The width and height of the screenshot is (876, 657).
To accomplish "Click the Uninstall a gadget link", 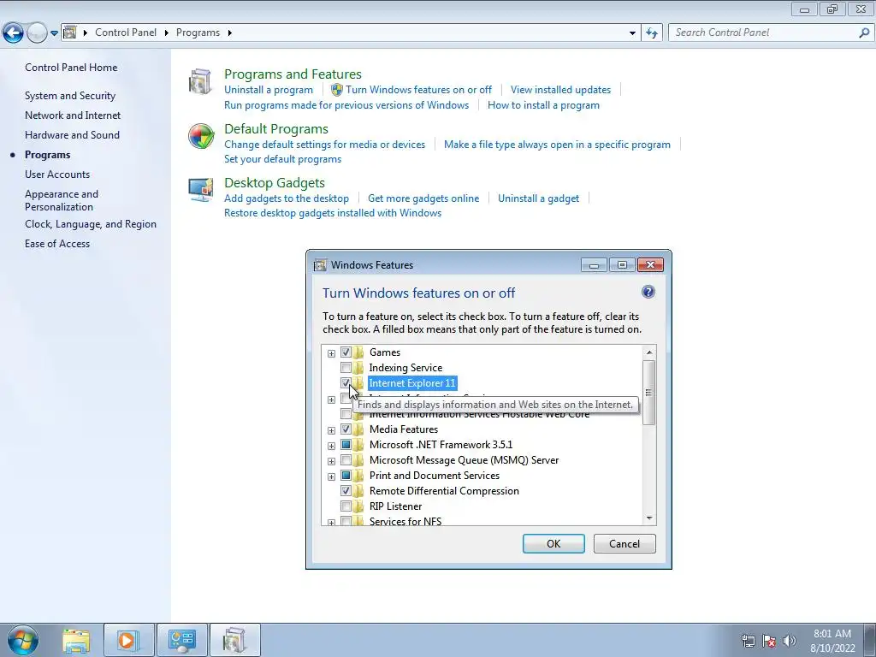I will [x=539, y=198].
